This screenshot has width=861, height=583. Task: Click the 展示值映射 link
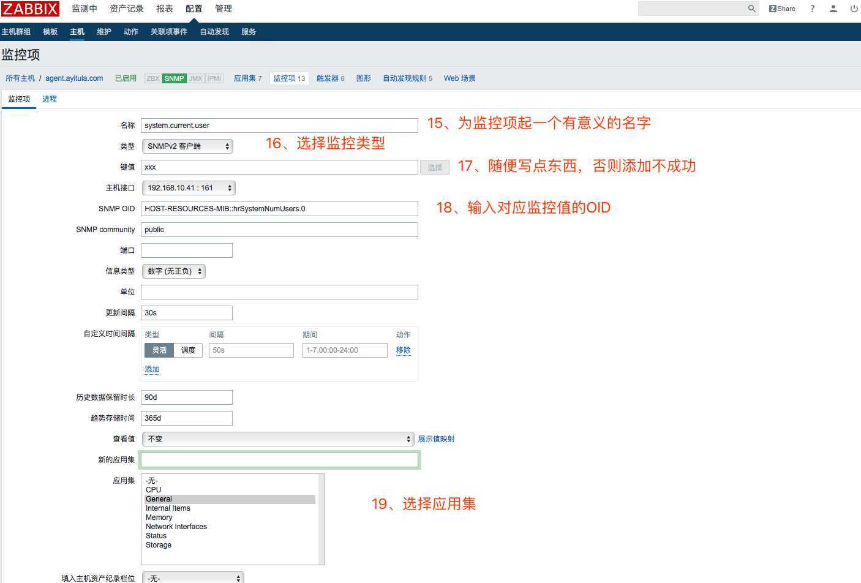(x=436, y=439)
